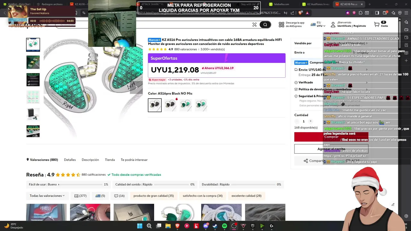The width and height of the screenshot is (411, 231).
Task: Click the red Comprar button
Action: coord(331,137)
